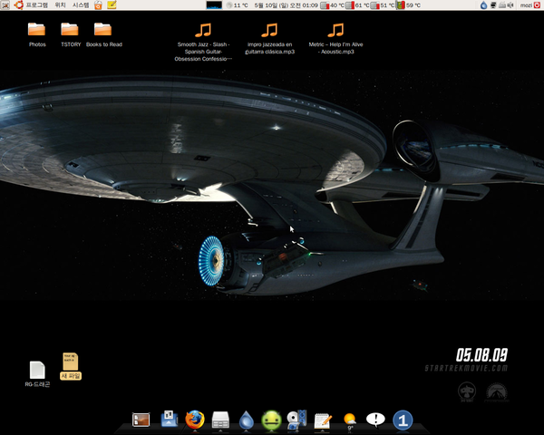The width and height of the screenshot is (544, 435).
Task: Click the workspace switcher number 1 icon
Action: click(x=403, y=420)
